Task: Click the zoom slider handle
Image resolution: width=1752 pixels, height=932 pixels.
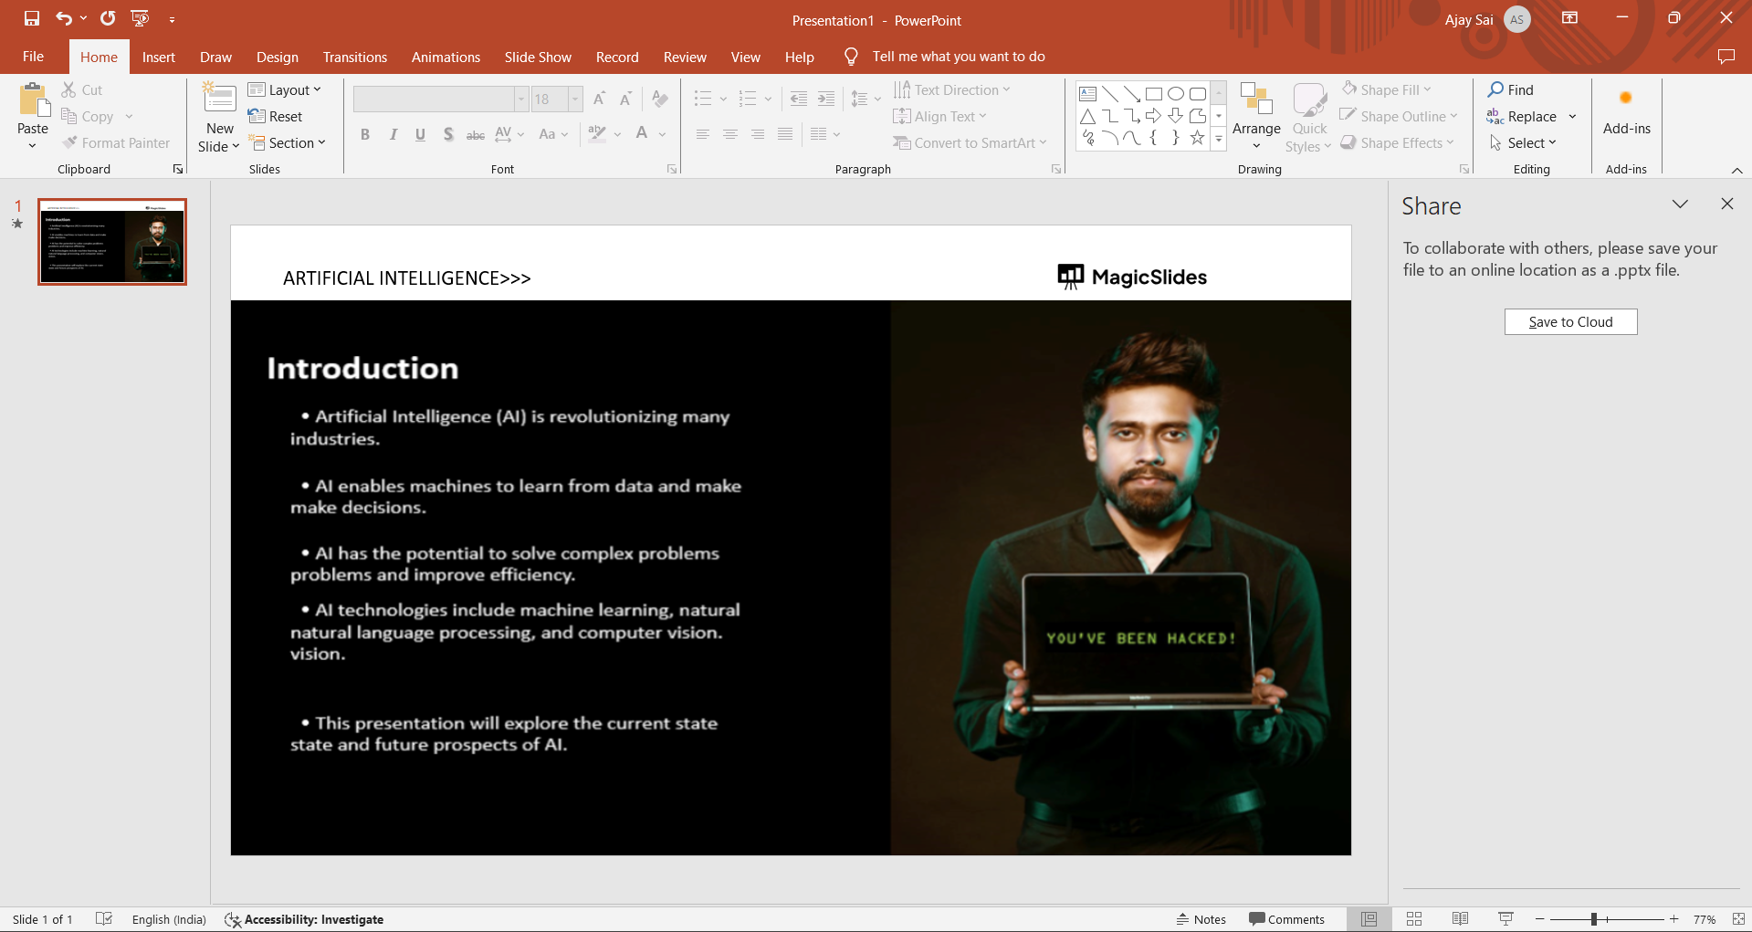Action: coord(1593,919)
